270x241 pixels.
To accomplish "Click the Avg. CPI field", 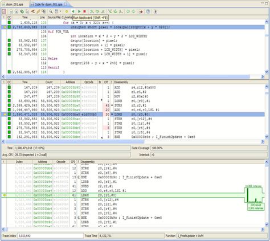I will tap(72, 155).
